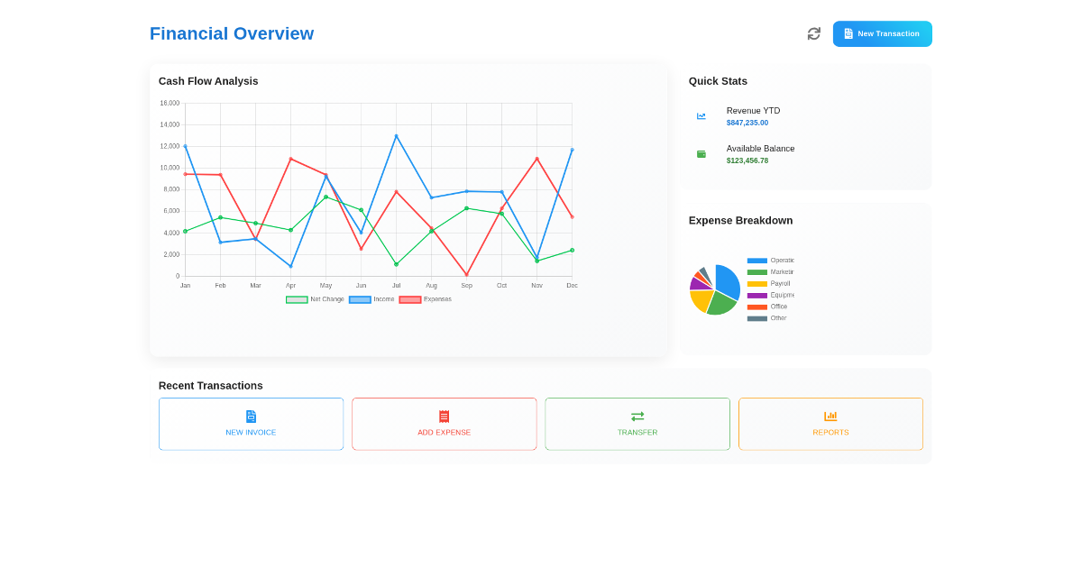Click the $847,235.00 revenue amount
This screenshot has height=568, width=1082.
[x=747, y=123]
